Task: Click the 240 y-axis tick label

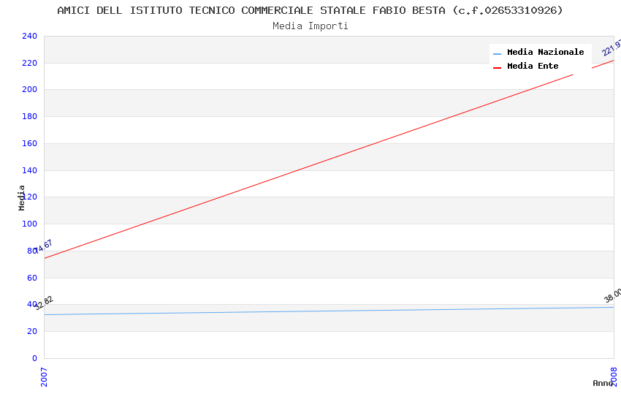Action: (29, 36)
